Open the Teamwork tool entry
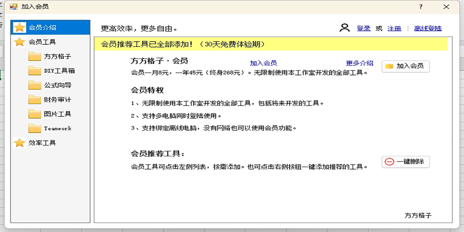This screenshot has width=464, height=232. 58,128
